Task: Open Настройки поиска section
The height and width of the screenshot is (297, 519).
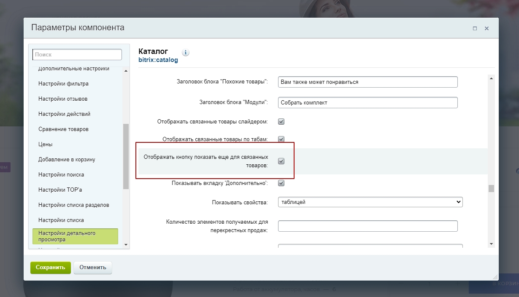Action: click(61, 175)
